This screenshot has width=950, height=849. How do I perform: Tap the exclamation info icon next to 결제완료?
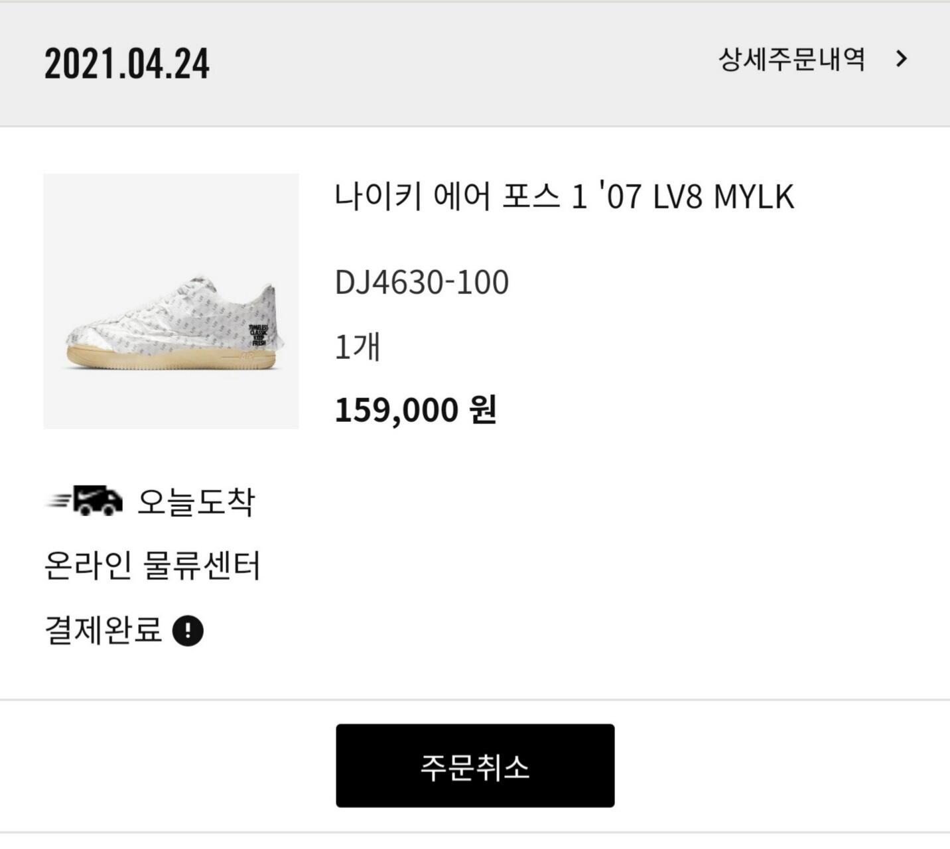point(188,630)
